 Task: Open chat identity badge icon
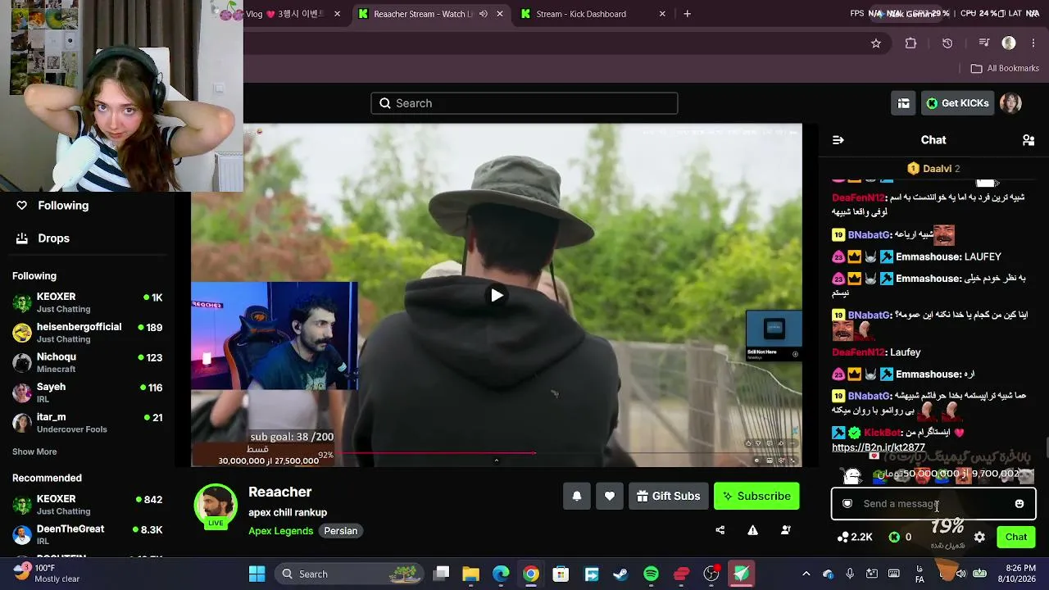pyautogui.click(x=847, y=504)
